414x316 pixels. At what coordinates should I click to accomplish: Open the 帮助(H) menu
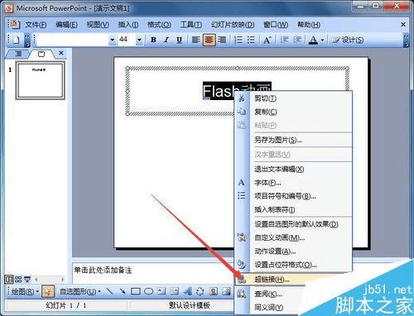[309, 25]
